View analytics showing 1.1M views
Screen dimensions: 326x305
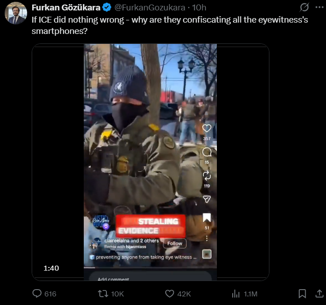click(x=236, y=294)
